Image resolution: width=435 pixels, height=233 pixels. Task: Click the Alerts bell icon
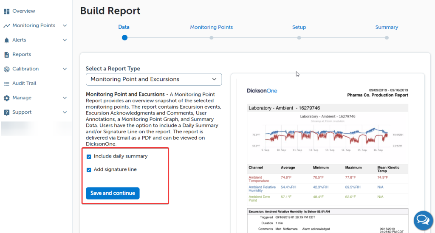pyautogui.click(x=7, y=40)
